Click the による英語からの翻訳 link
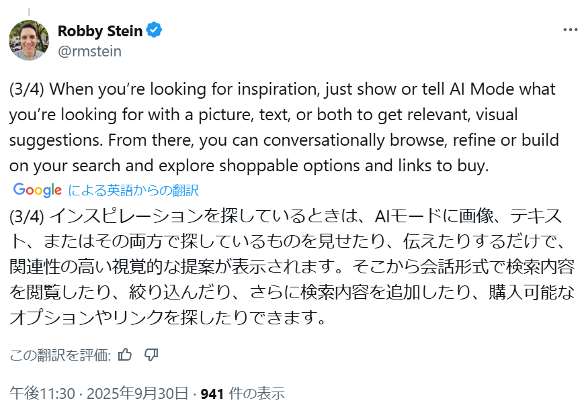This screenshot has width=584, height=413. 133,190
